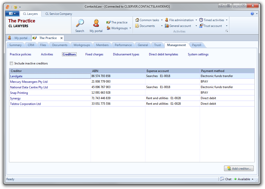
Task: Expand Documents dropdown arrow
Action: (162, 26)
